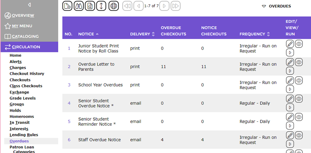View Staff Overdue Notice eye icon
The image size is (311, 153).
coord(299,135)
